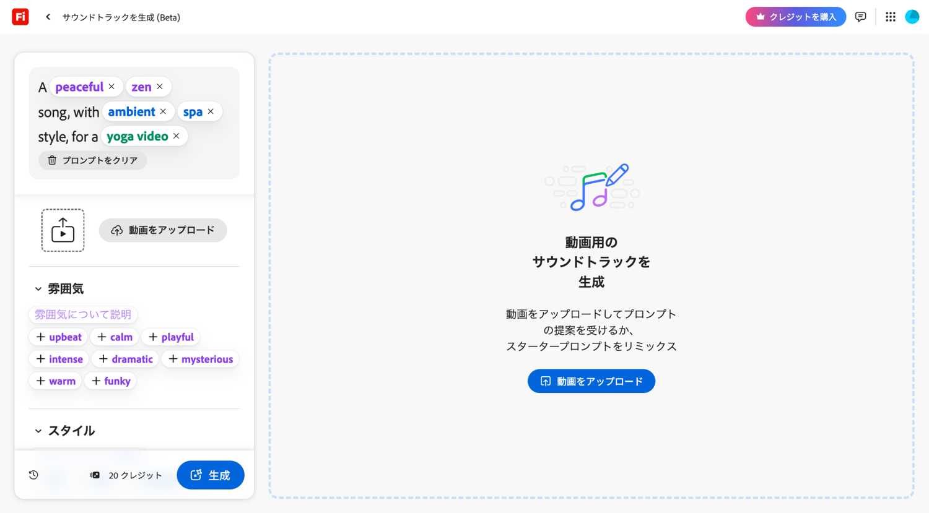The width and height of the screenshot is (929, 513).
Task: Toggle the upbeat mood tag
Action: tap(58, 337)
